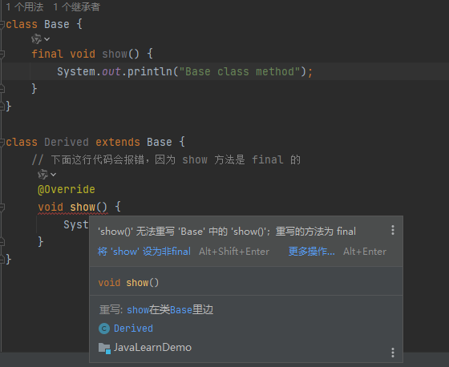Screen dimensions: 449x367
Task: Expand the AI assistant chevron above final void show()
Action: tap(47, 39)
